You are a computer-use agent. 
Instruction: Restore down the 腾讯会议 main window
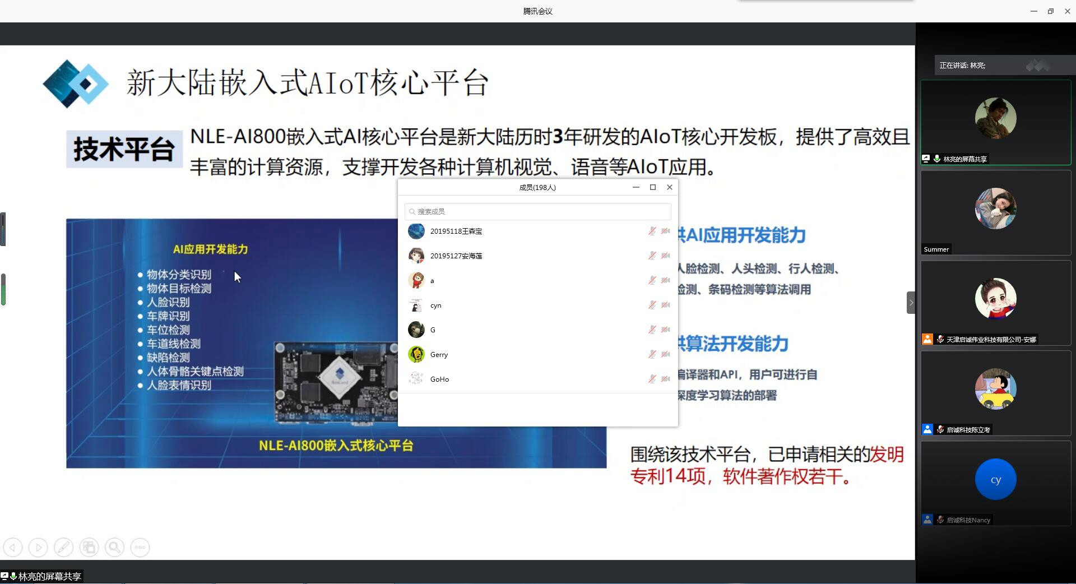pyautogui.click(x=1050, y=11)
